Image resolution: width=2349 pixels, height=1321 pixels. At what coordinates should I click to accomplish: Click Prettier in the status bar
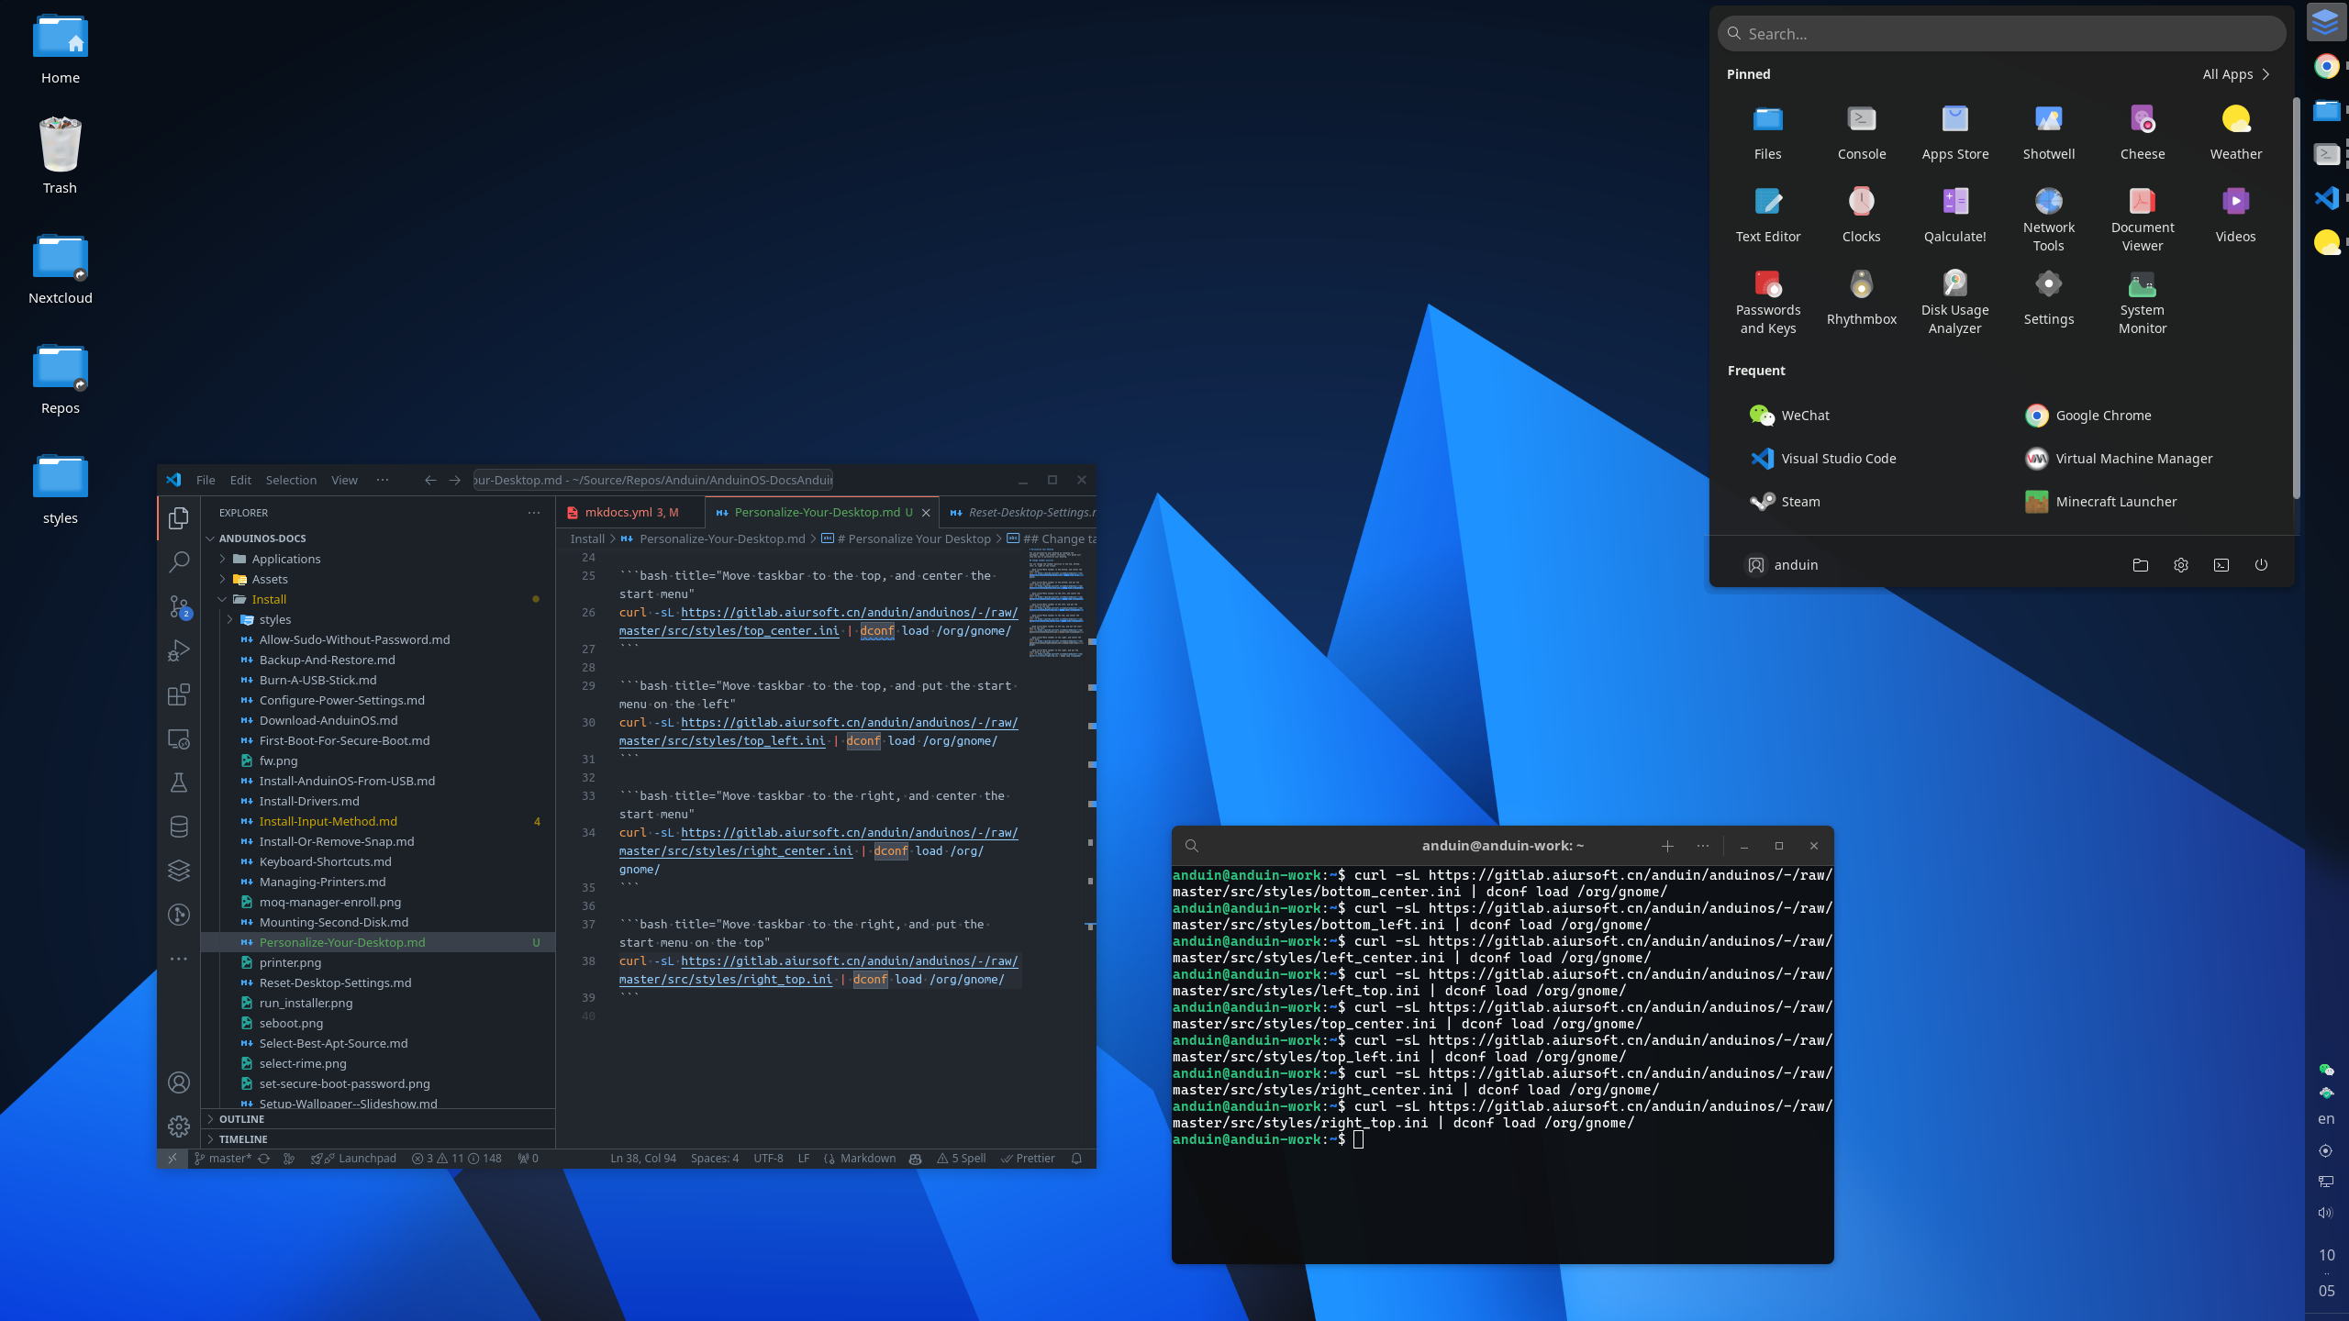[x=1028, y=1159]
